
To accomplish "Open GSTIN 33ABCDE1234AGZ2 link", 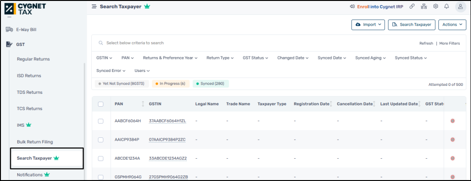I will click(168, 158).
